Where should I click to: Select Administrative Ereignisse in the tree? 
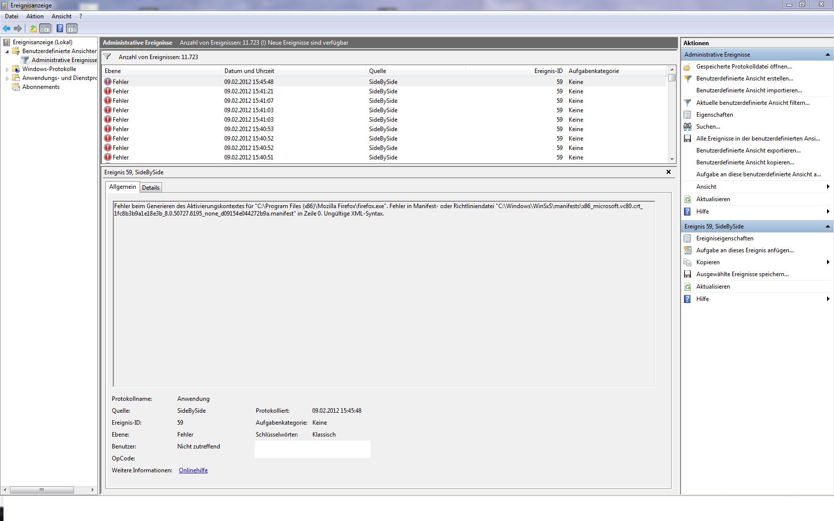(x=64, y=60)
